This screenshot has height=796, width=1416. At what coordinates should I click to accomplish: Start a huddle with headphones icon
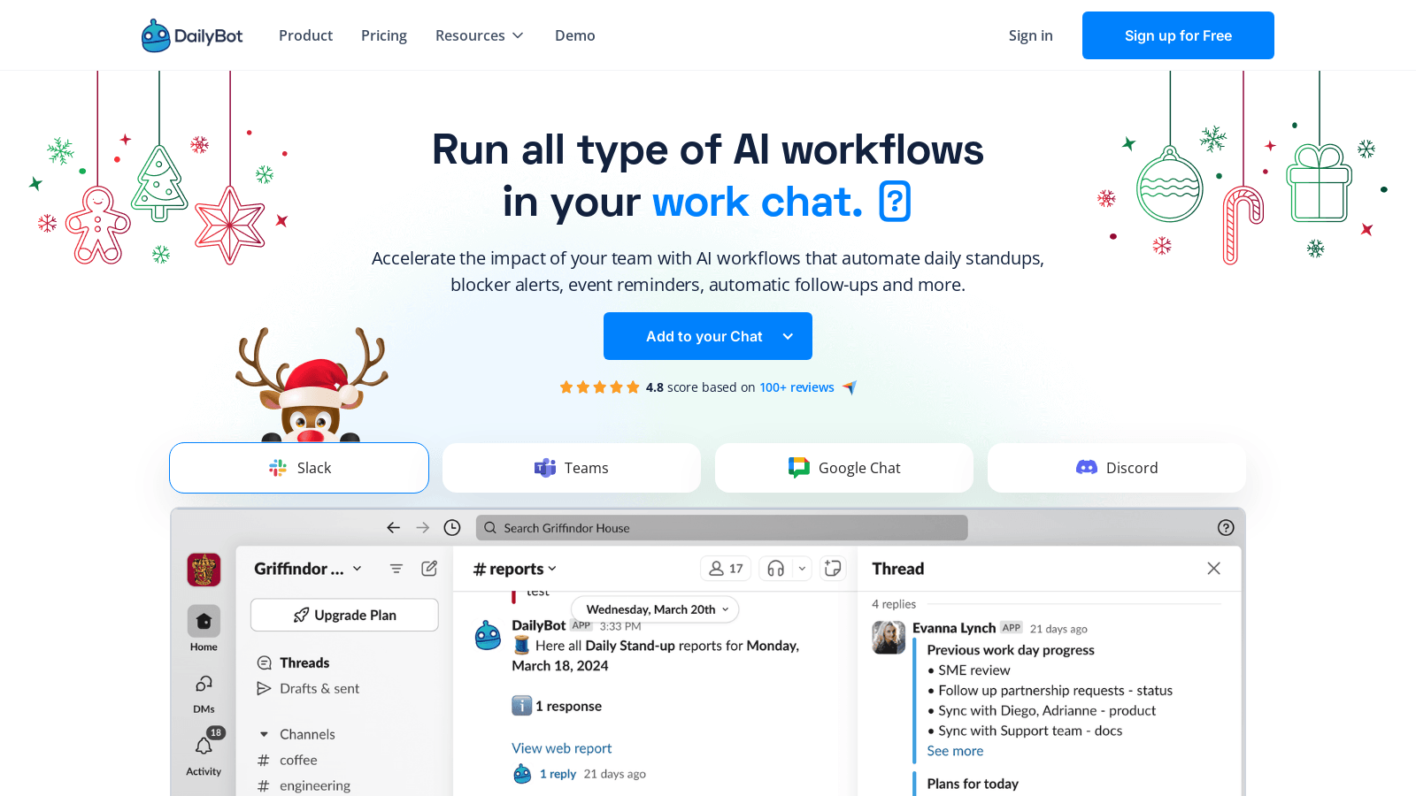coord(776,569)
